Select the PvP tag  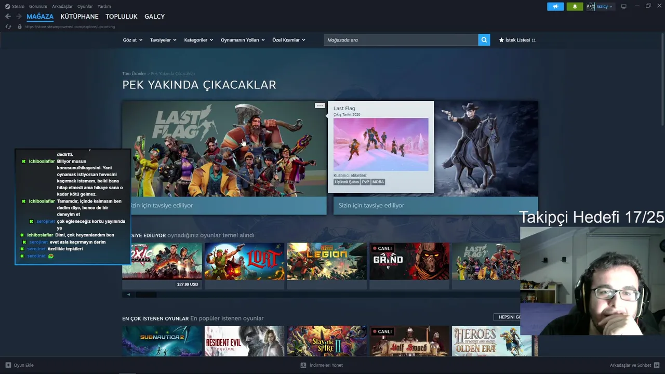pos(366,182)
